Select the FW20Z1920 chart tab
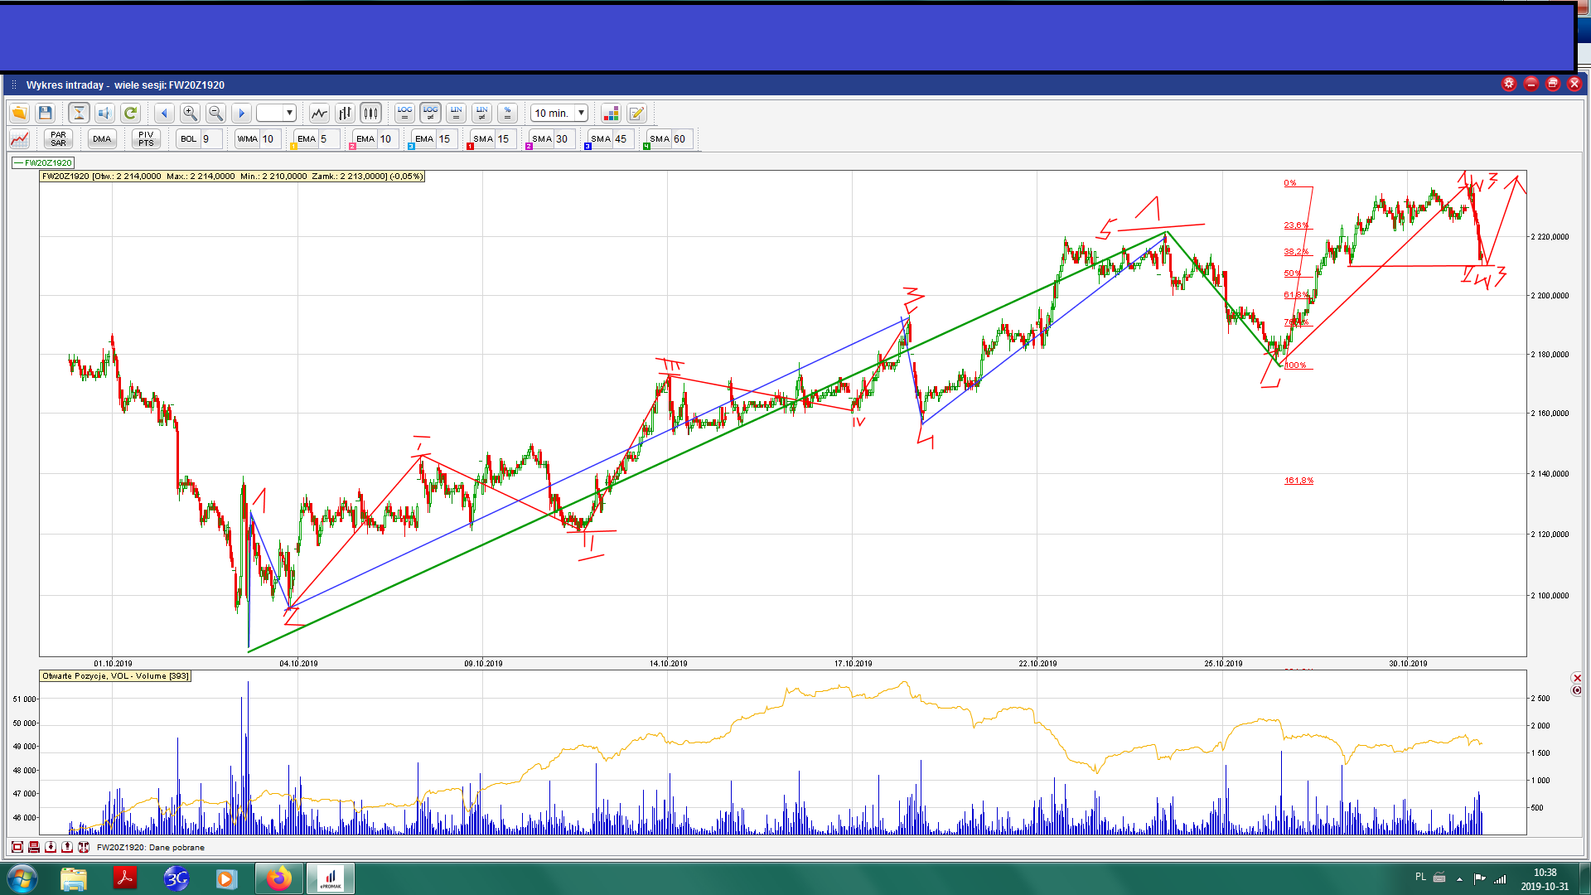 click(43, 162)
